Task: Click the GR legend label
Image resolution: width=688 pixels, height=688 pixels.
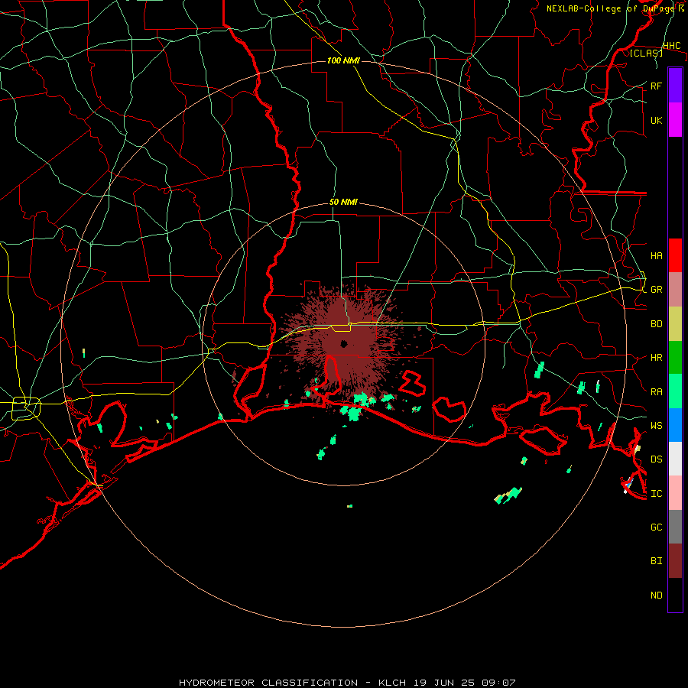Action: (656, 290)
